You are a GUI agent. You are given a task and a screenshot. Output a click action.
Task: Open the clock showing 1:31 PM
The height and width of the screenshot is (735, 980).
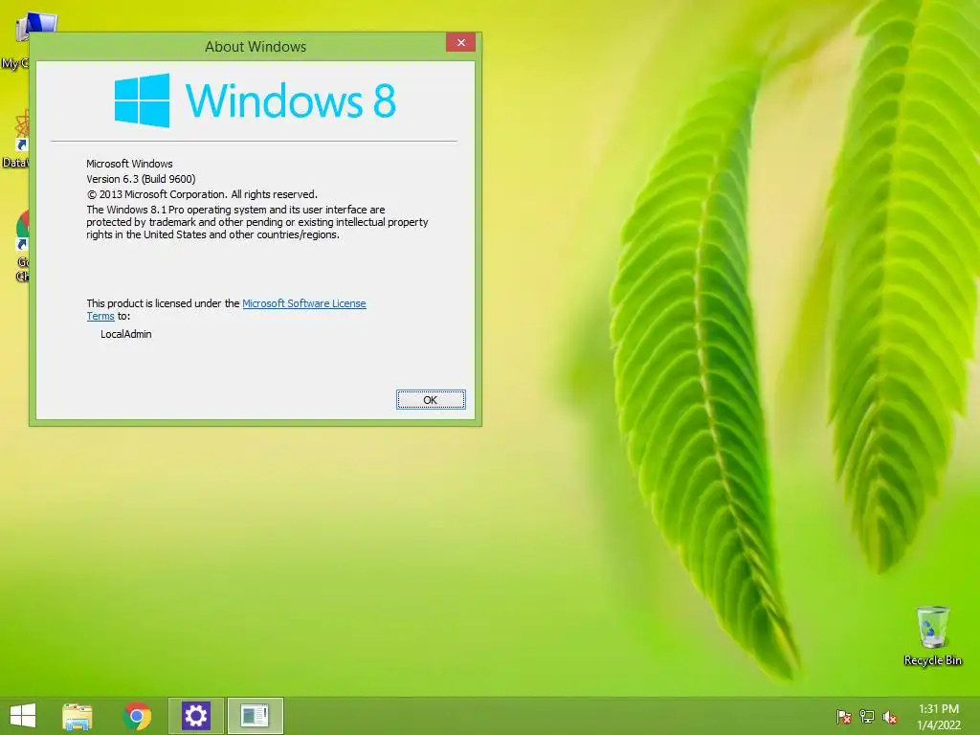click(938, 717)
